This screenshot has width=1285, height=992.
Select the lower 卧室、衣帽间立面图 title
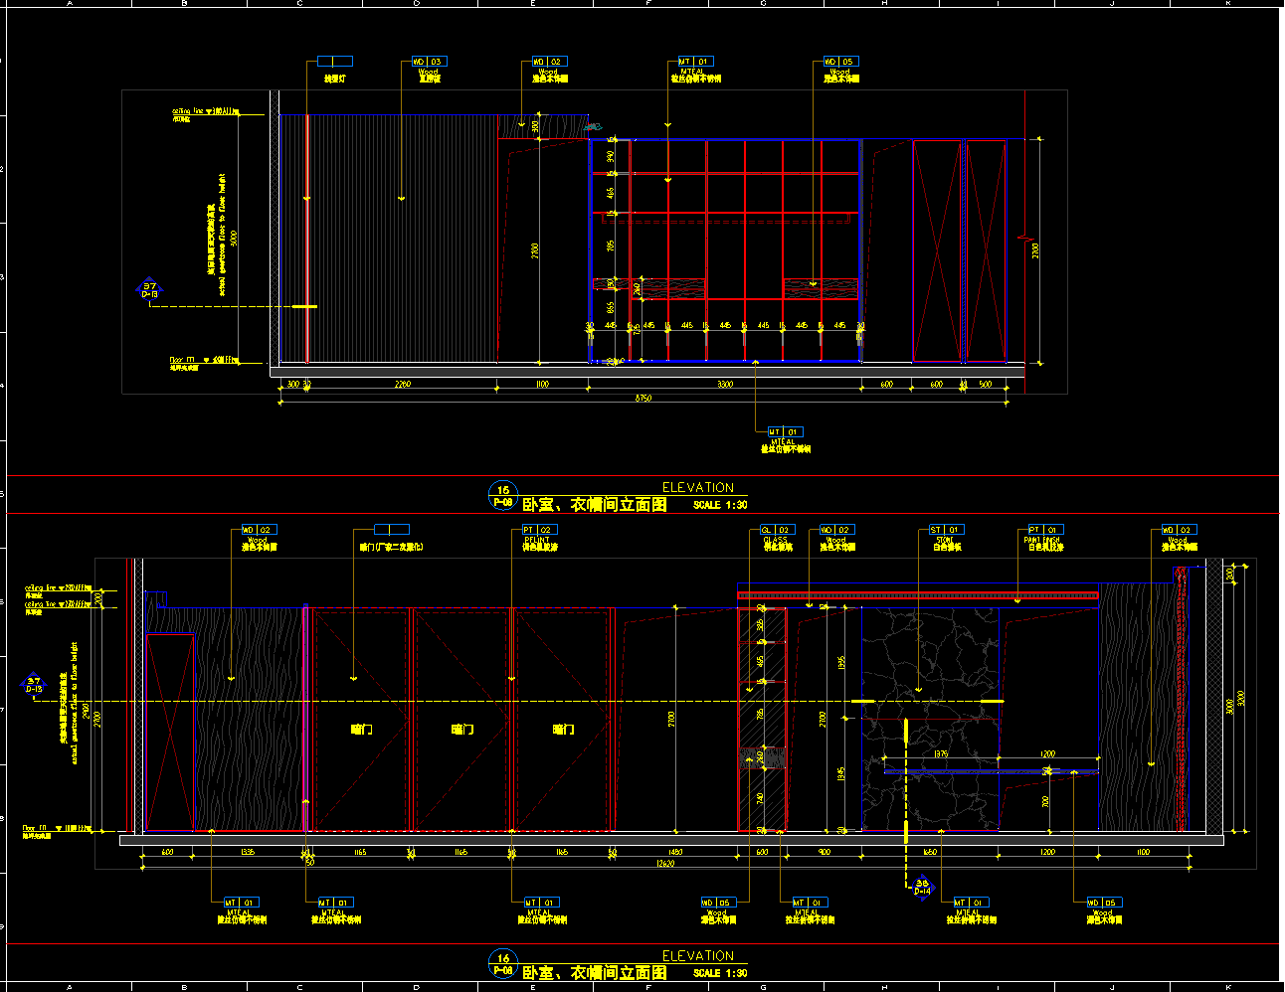tap(595, 972)
